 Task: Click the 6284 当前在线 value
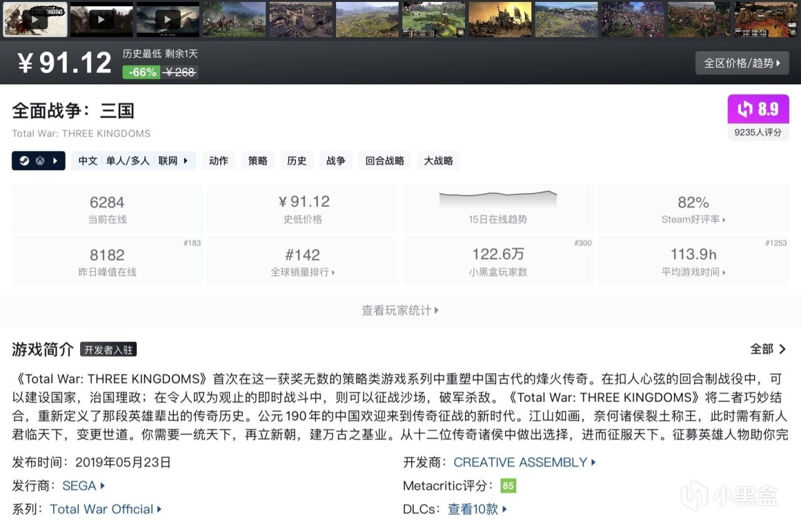coord(107,202)
